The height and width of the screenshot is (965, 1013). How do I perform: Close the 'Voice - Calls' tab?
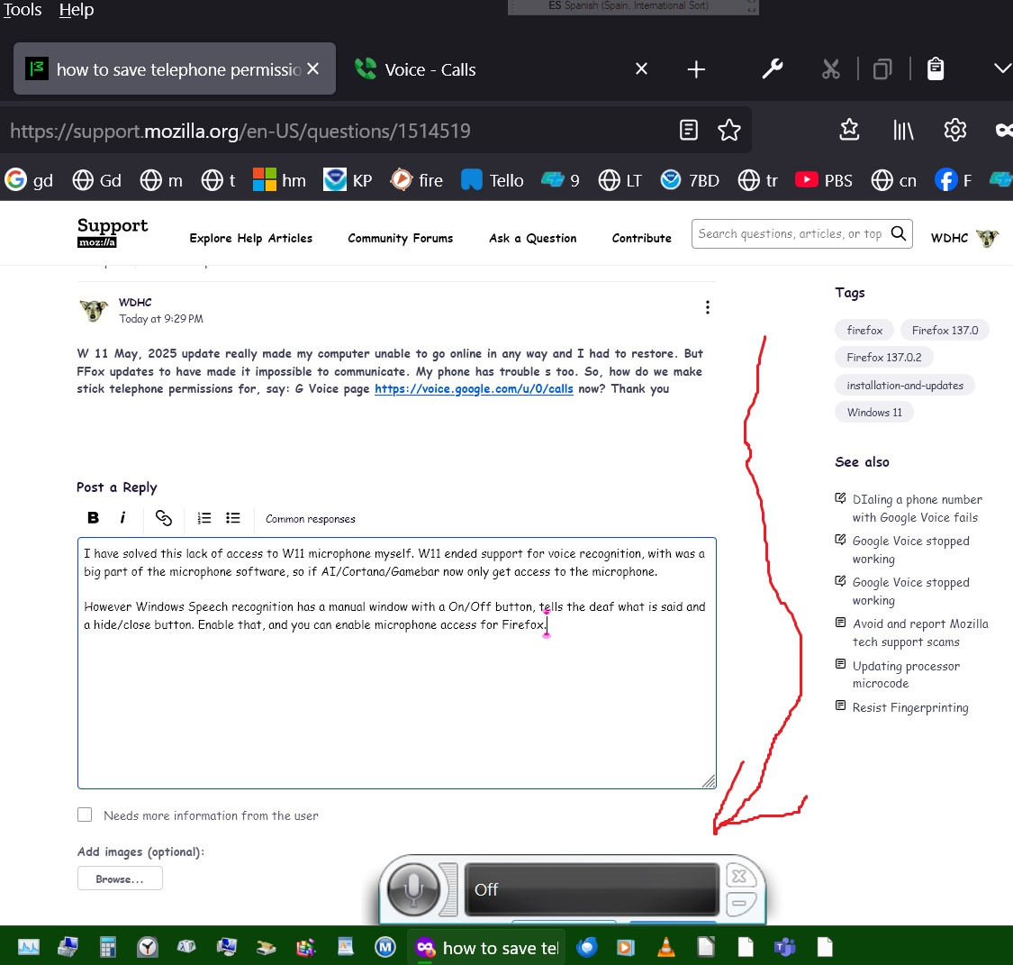coord(641,68)
